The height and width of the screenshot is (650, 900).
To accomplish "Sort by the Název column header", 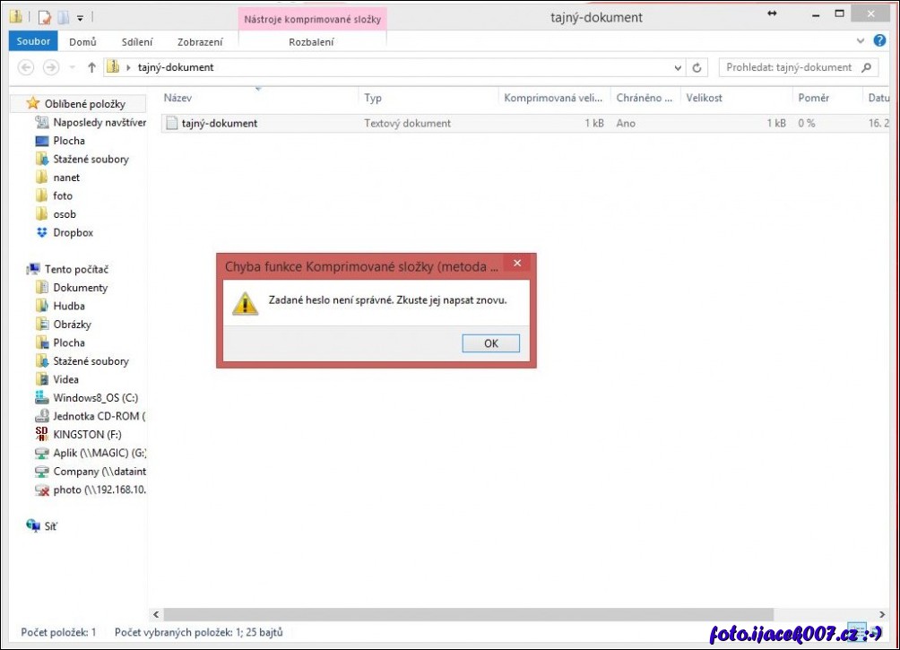I will [177, 98].
